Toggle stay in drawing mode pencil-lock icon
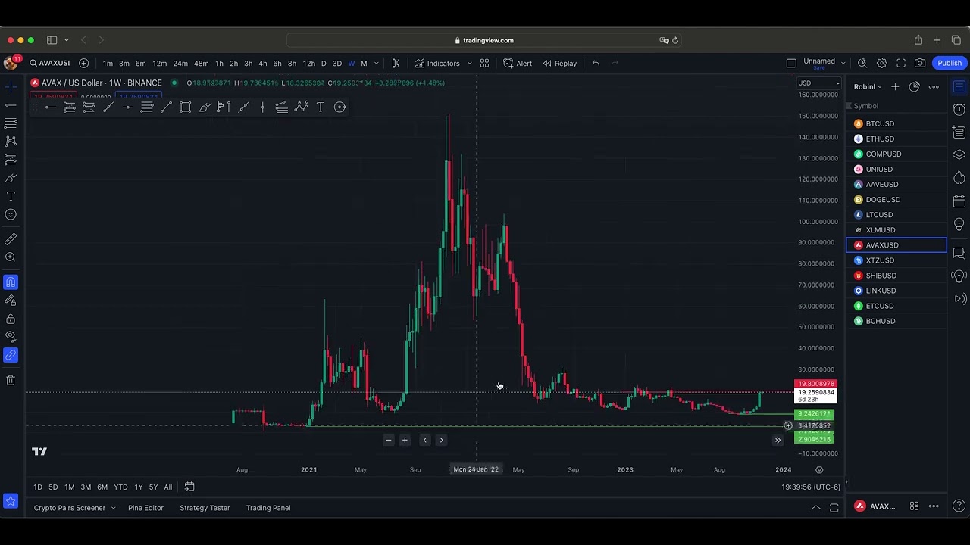 pos(11,301)
